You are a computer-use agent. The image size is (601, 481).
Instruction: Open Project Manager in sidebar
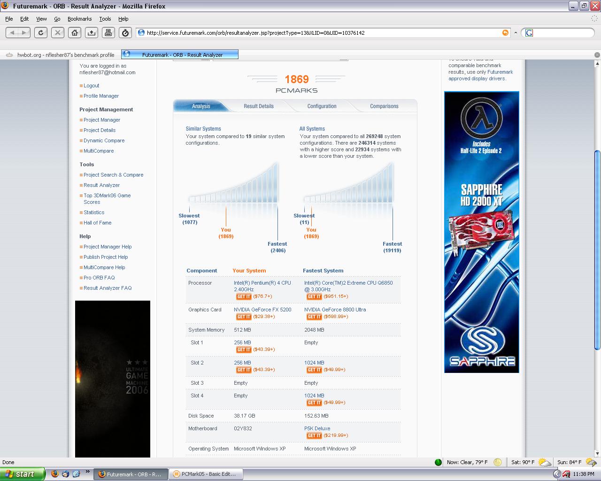pyautogui.click(x=102, y=120)
